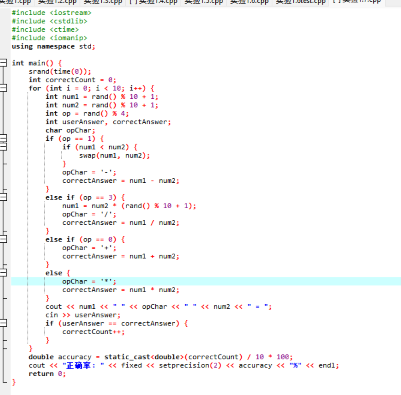This screenshot has width=401, height=395.
Task: Click the 'srand(time(0));' statement
Action: 60,72
